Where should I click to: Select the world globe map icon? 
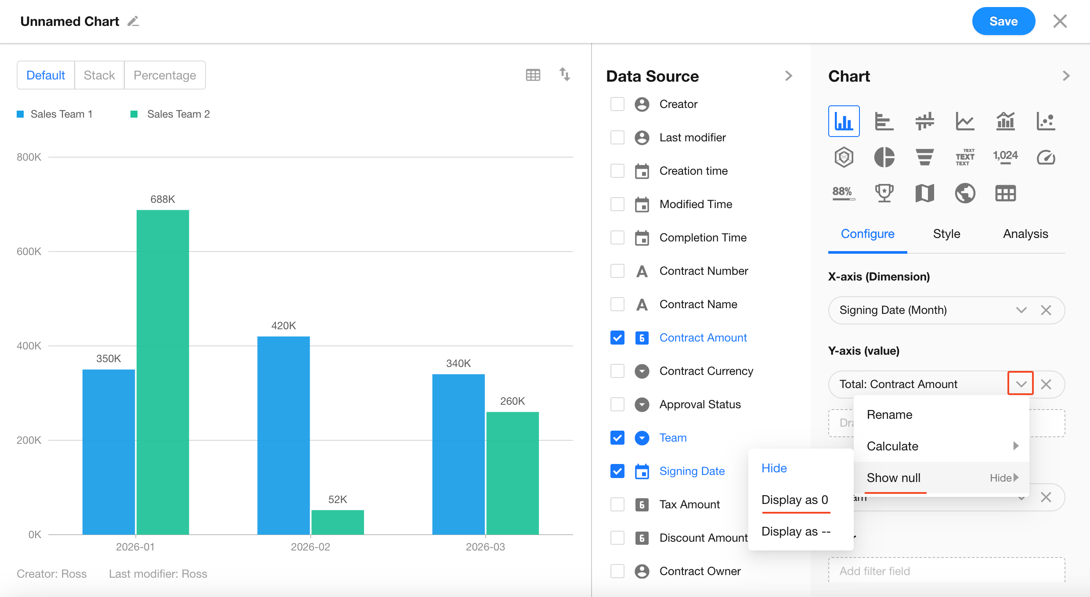(965, 193)
